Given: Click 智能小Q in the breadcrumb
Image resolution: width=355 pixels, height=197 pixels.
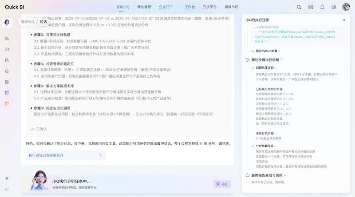Looking at the screenshot, I should pos(28,21).
